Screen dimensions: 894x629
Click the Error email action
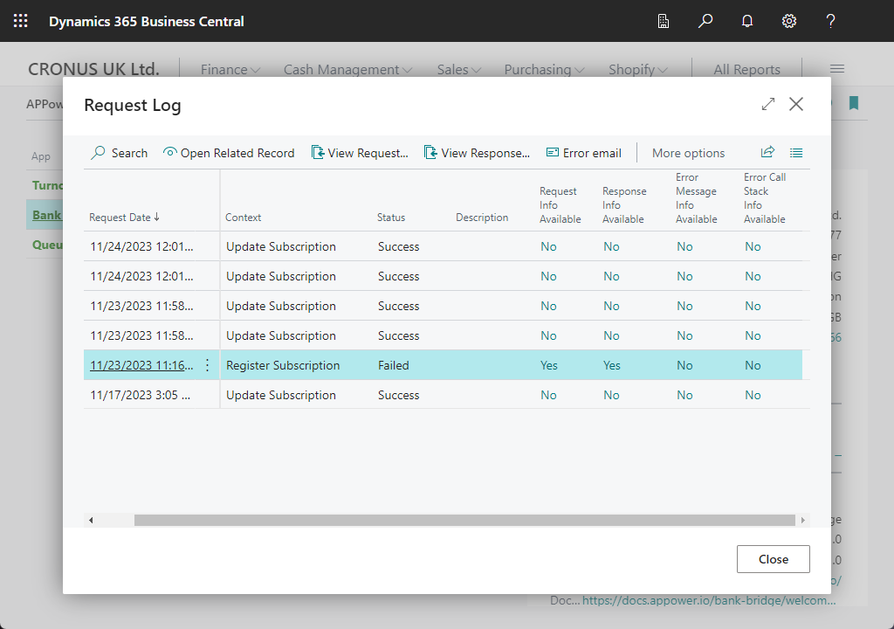pos(583,153)
